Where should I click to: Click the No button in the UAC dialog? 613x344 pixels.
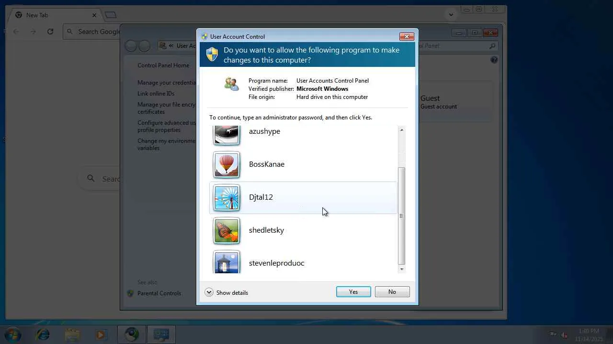392,292
